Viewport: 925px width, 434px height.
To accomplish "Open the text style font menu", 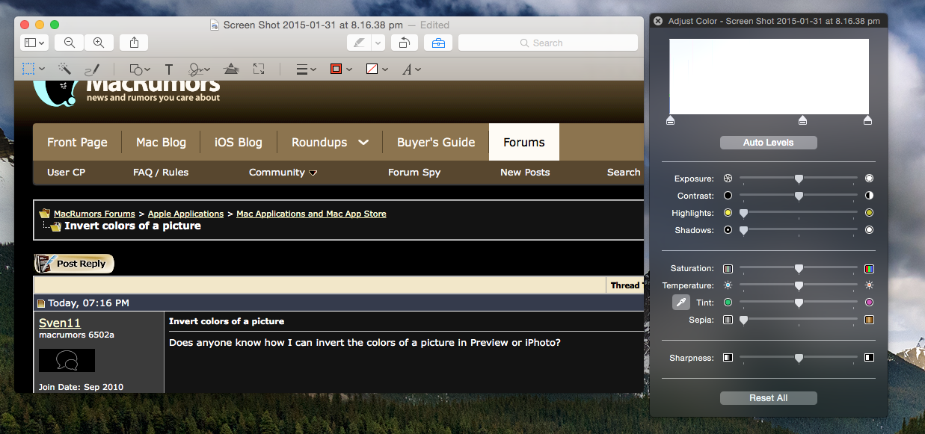I will [411, 69].
